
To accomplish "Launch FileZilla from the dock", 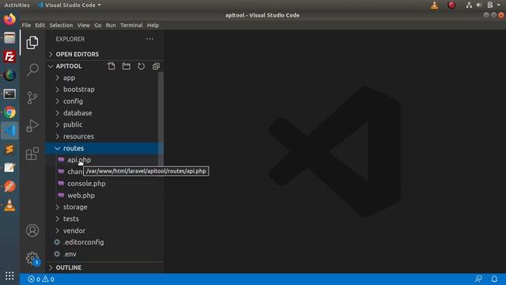I will (x=9, y=57).
